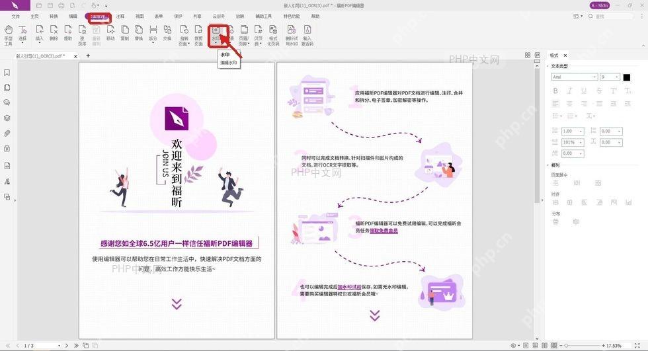Toggle Bold text formatting

point(555,91)
